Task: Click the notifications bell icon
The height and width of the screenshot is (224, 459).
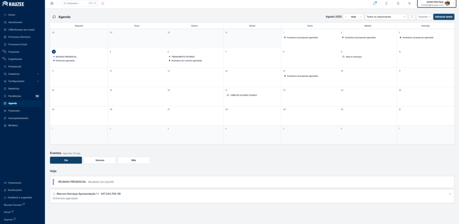Action: click(398, 3)
